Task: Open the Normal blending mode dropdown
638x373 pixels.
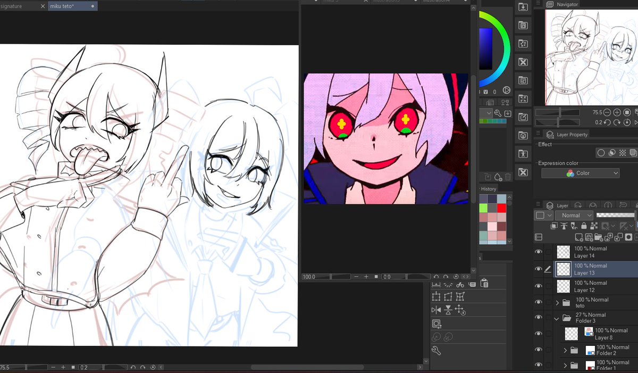Action: point(574,215)
